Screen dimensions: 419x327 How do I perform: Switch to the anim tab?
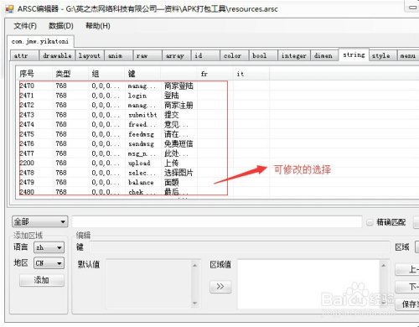pos(118,55)
